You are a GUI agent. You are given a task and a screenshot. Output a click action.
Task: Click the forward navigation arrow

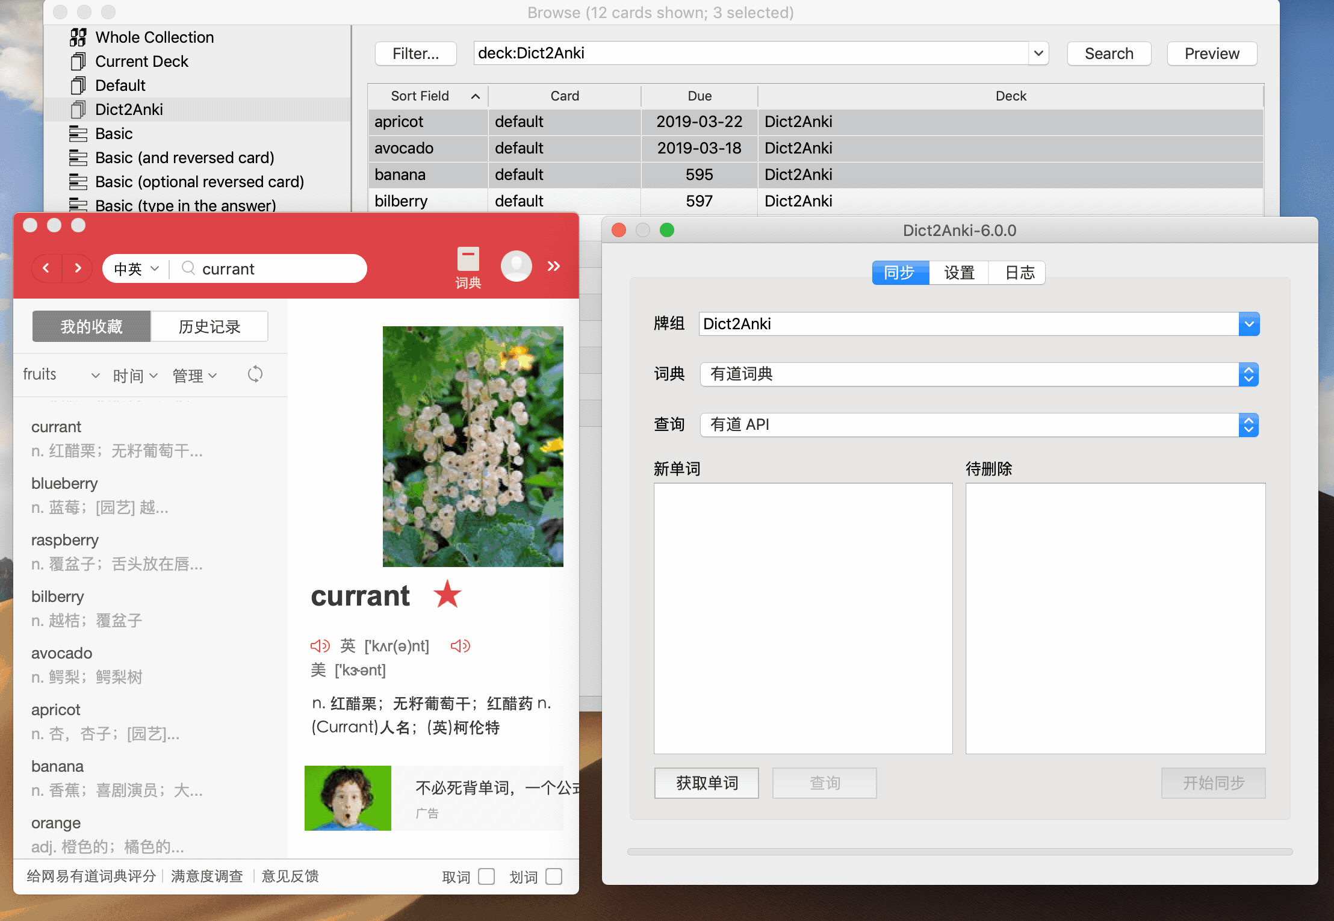pos(78,268)
